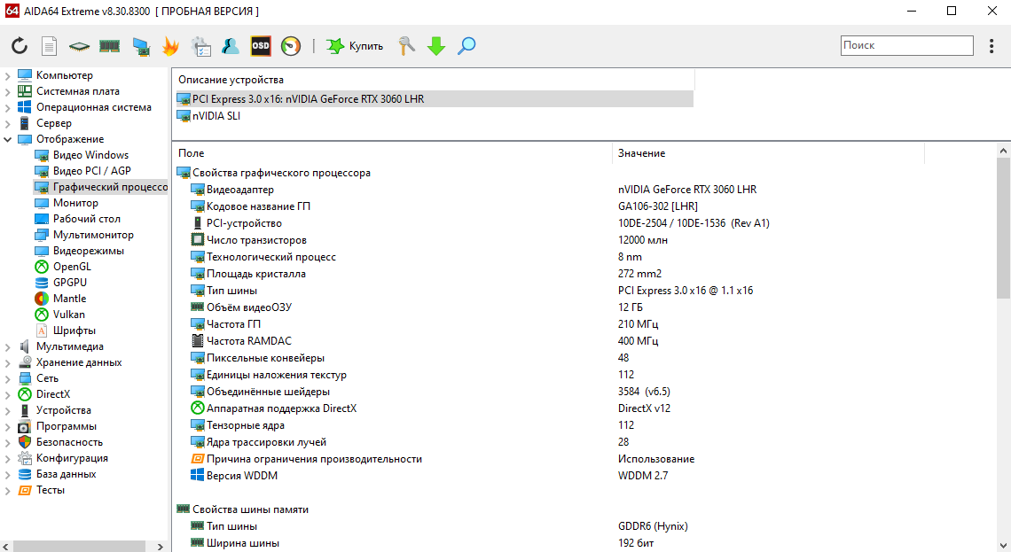
Task: Click the tree pane scroll-left arrow
Action: click(6, 546)
